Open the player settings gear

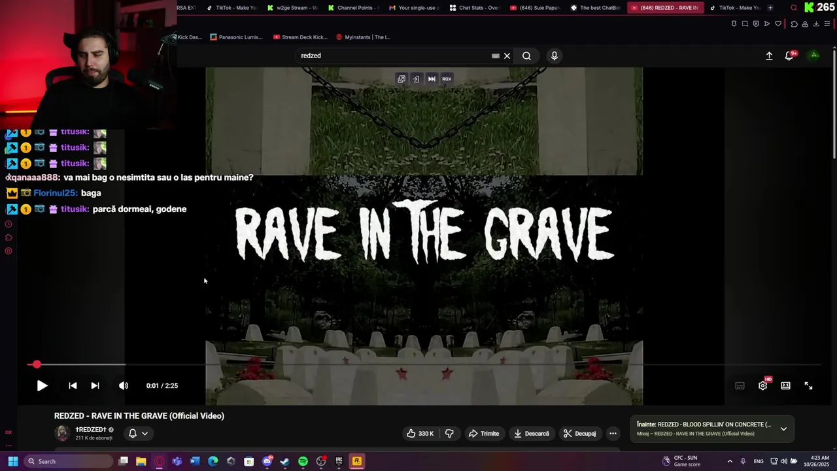(762, 386)
